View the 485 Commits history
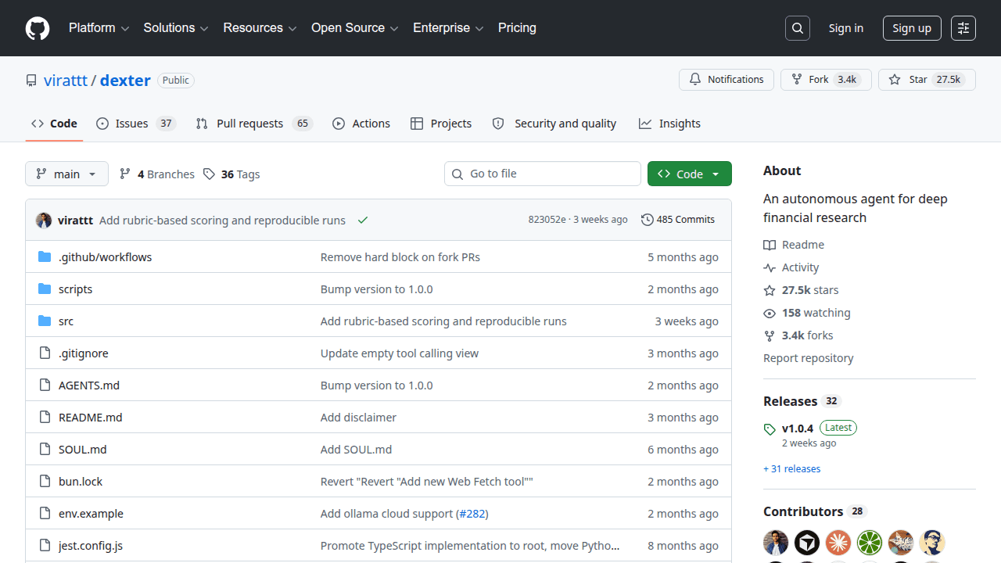 coord(678,220)
